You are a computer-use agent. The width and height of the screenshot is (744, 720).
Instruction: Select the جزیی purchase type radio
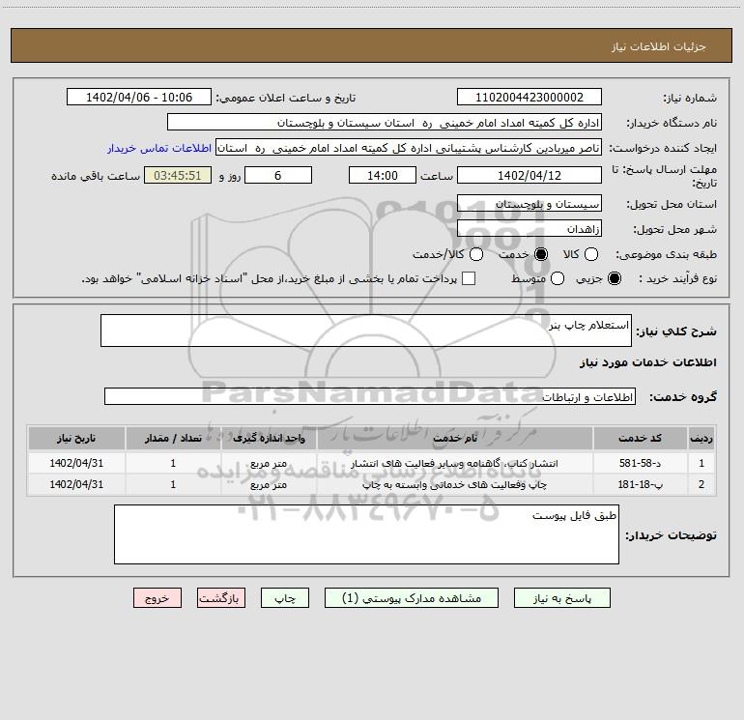(615, 278)
